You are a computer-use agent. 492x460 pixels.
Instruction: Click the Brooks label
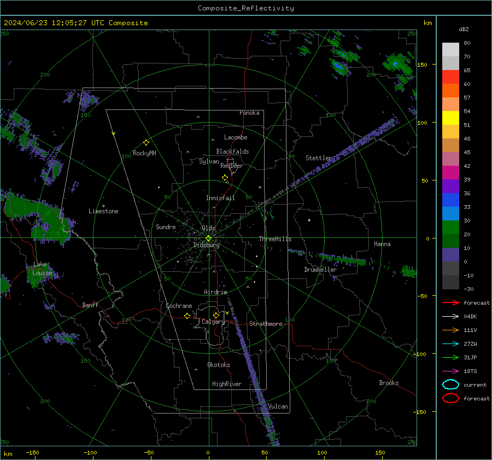pyautogui.click(x=389, y=383)
